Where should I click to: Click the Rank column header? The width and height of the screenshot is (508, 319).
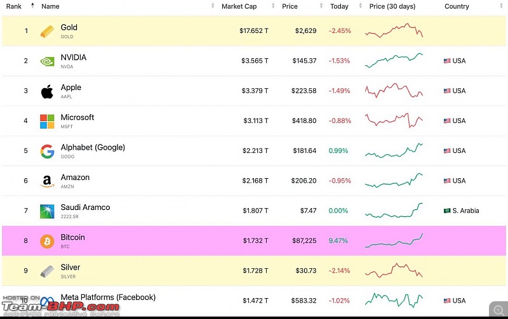coord(13,6)
